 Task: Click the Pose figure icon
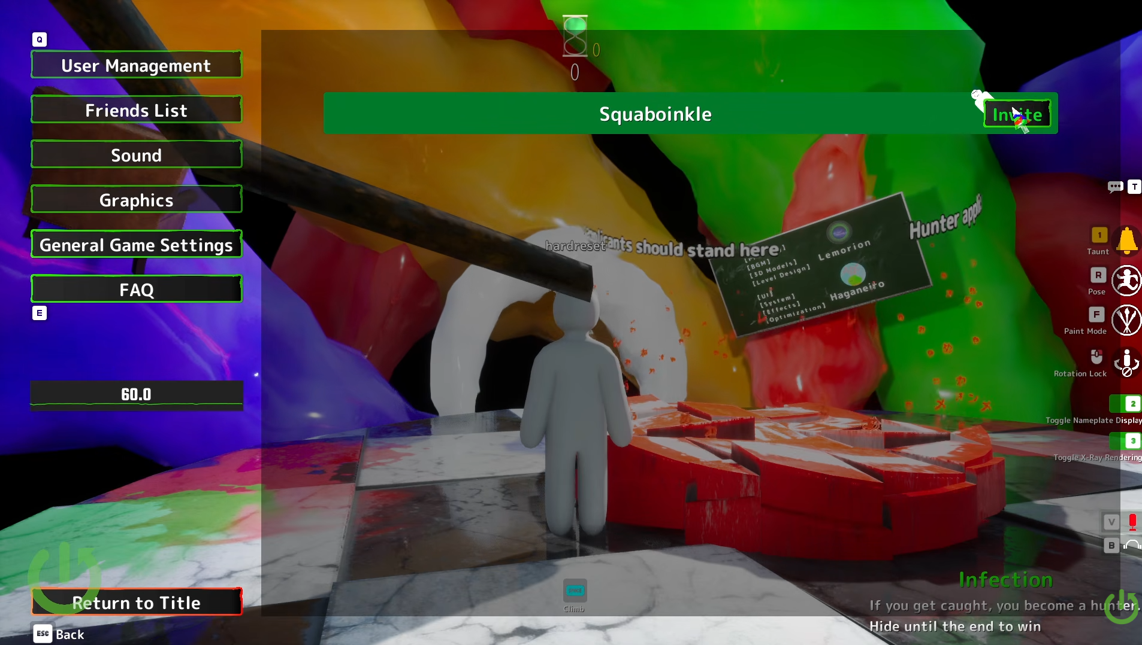[x=1127, y=281]
